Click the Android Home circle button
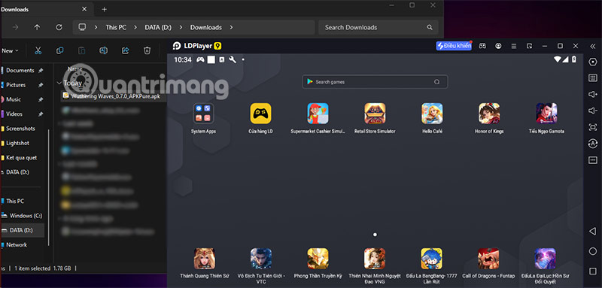Screen dimensions: 602x288 [593, 251]
